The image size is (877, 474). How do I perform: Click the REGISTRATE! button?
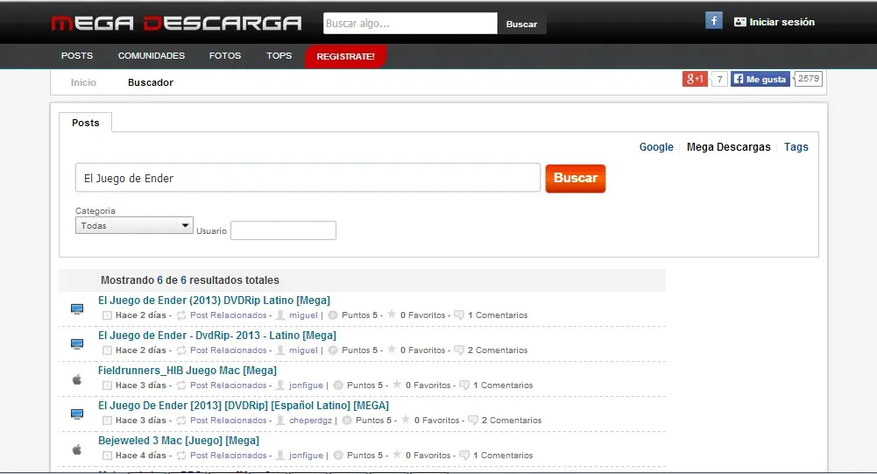point(346,57)
